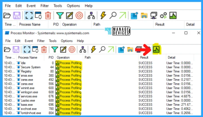This screenshot has height=117, width=203.
Task: Toggle Registry activity icon in lower window
Action: (121, 50)
